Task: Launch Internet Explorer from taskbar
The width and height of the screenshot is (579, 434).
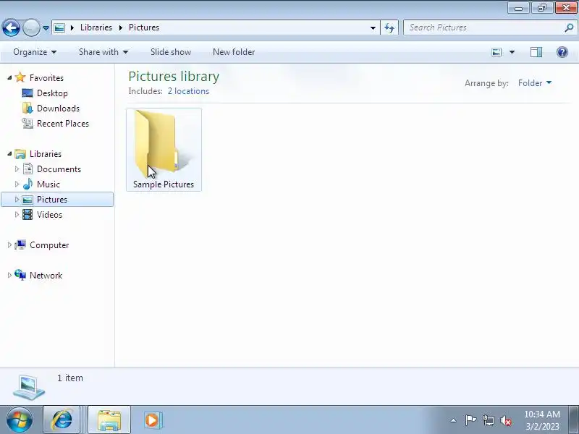Action: 62,420
